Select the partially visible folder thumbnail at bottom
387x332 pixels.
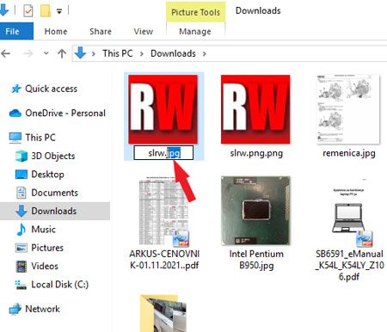pos(163,313)
